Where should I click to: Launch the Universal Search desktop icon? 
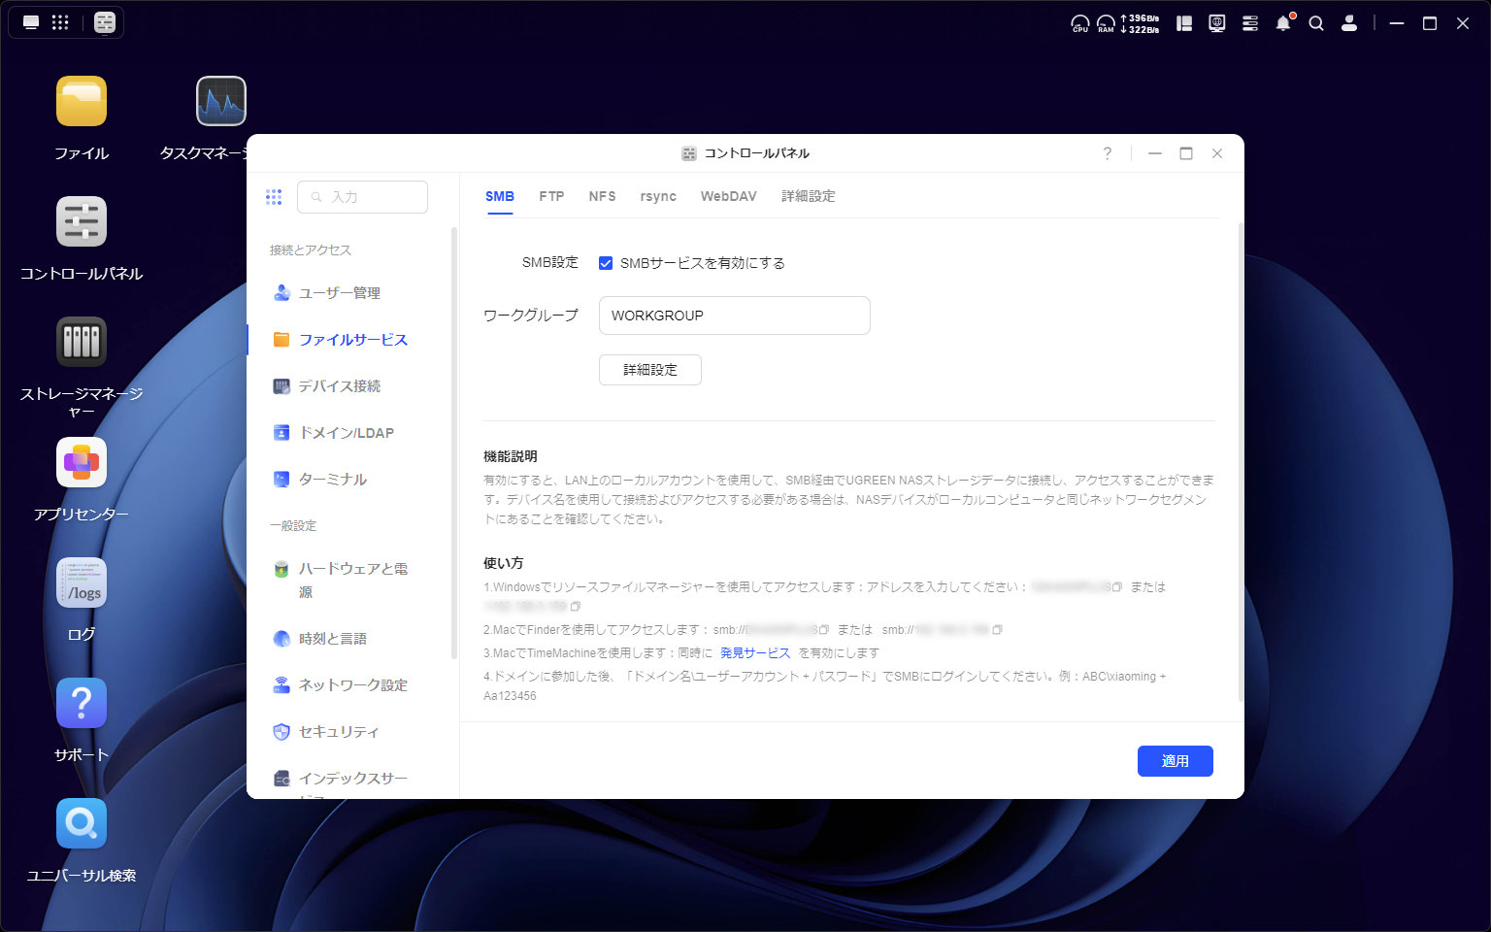click(x=82, y=823)
